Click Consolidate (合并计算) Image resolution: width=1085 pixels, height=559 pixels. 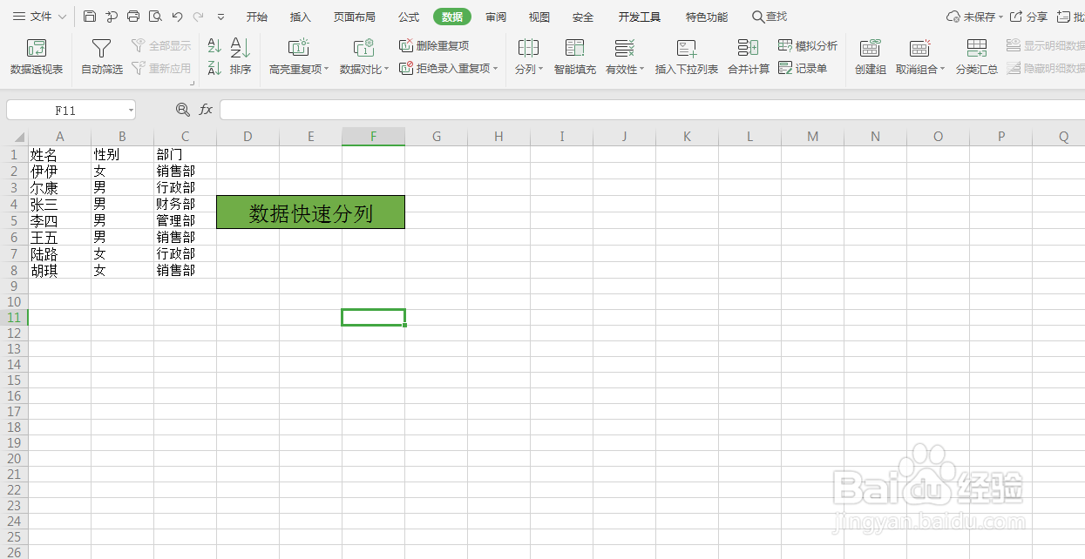pyautogui.click(x=749, y=57)
